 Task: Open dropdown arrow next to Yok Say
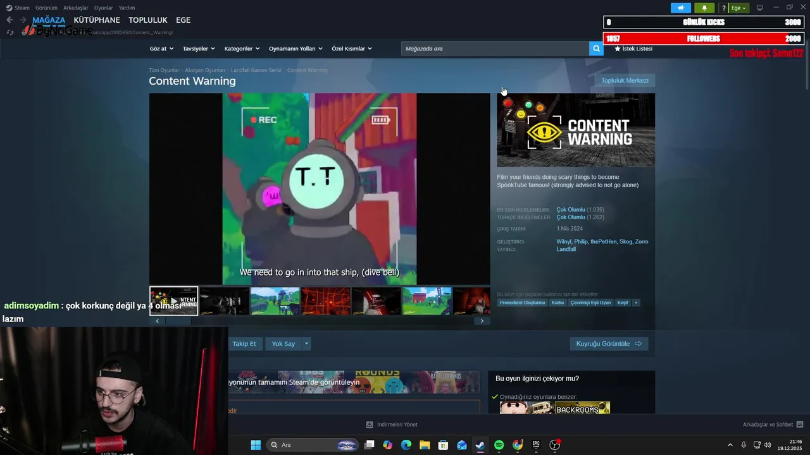click(306, 344)
